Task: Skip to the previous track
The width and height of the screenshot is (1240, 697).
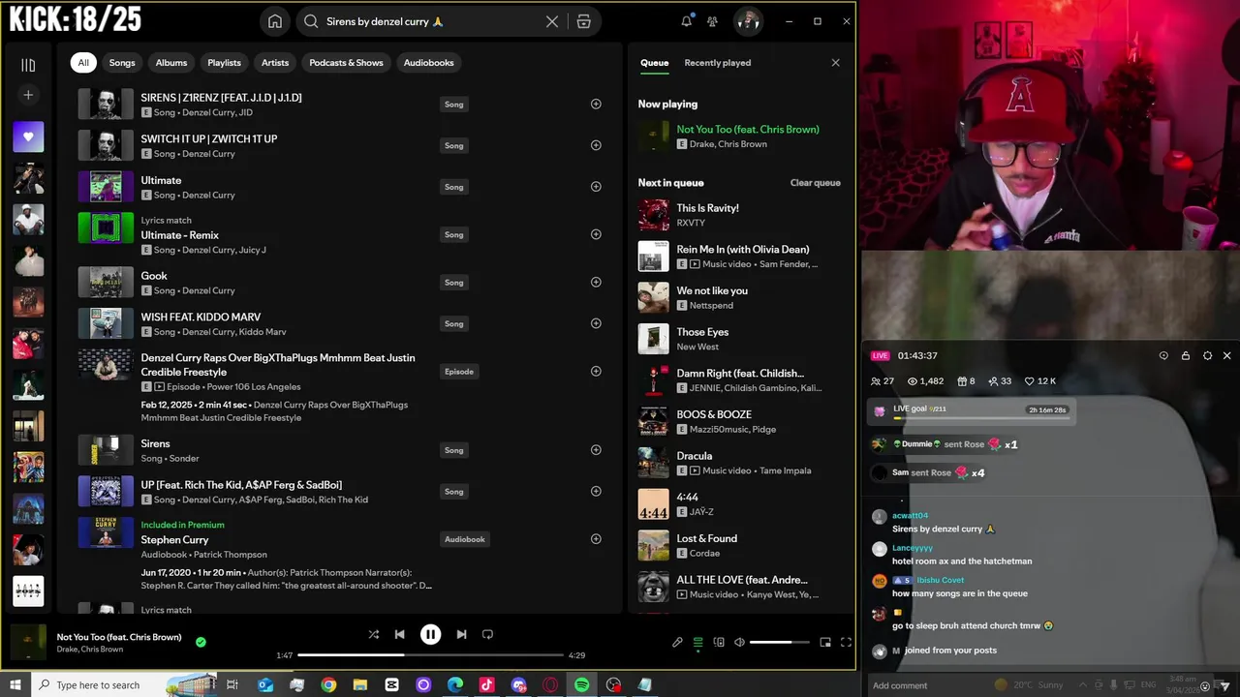Action: pyautogui.click(x=399, y=635)
